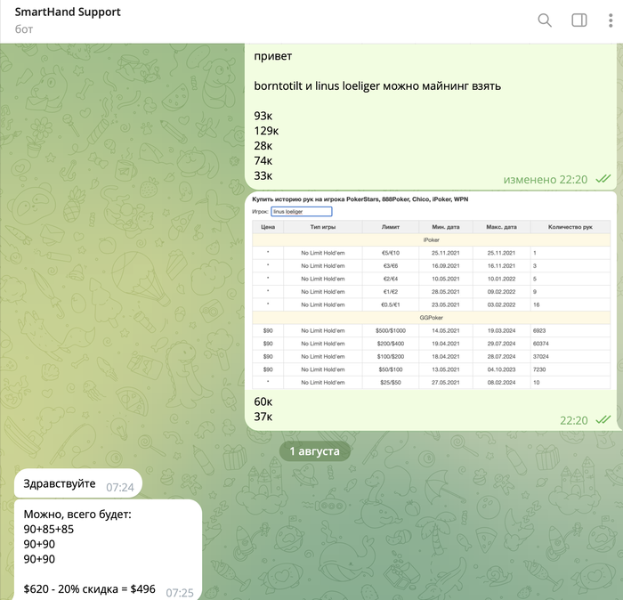Select the '60374' hands count cell
The height and width of the screenshot is (600, 623).
[x=570, y=344]
